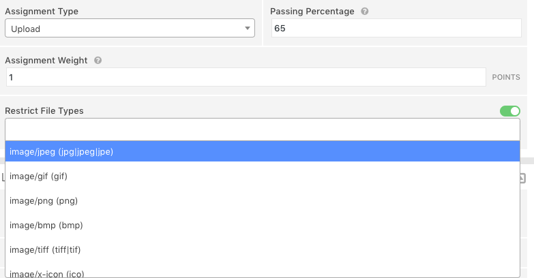Click the Restrict File Types label

pos(44,111)
